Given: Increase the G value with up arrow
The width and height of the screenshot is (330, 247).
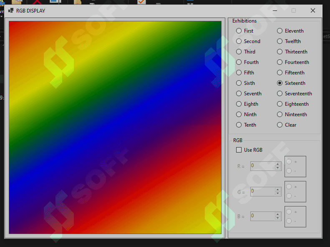Looking at the screenshot, I should 278,189.
